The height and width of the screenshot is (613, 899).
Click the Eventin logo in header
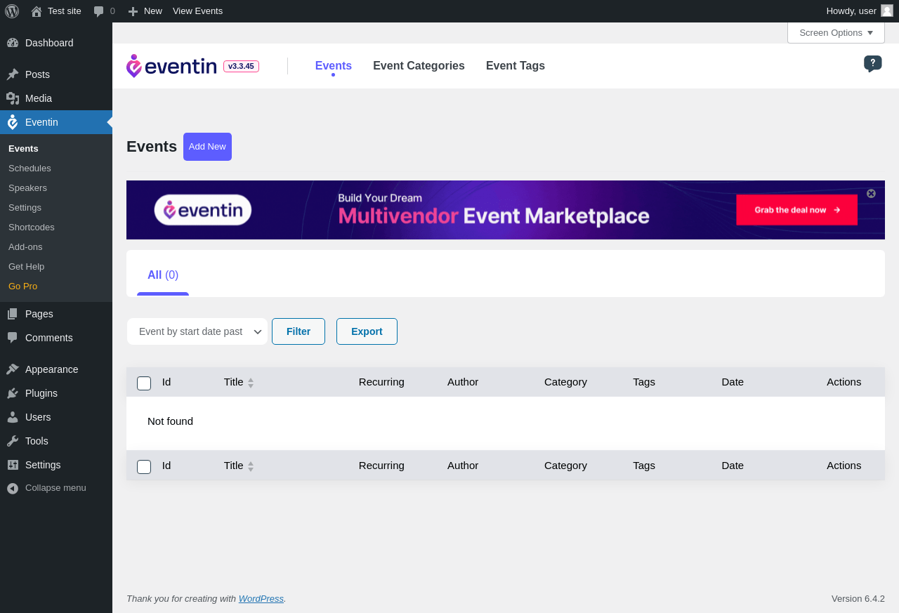pyautogui.click(x=171, y=66)
